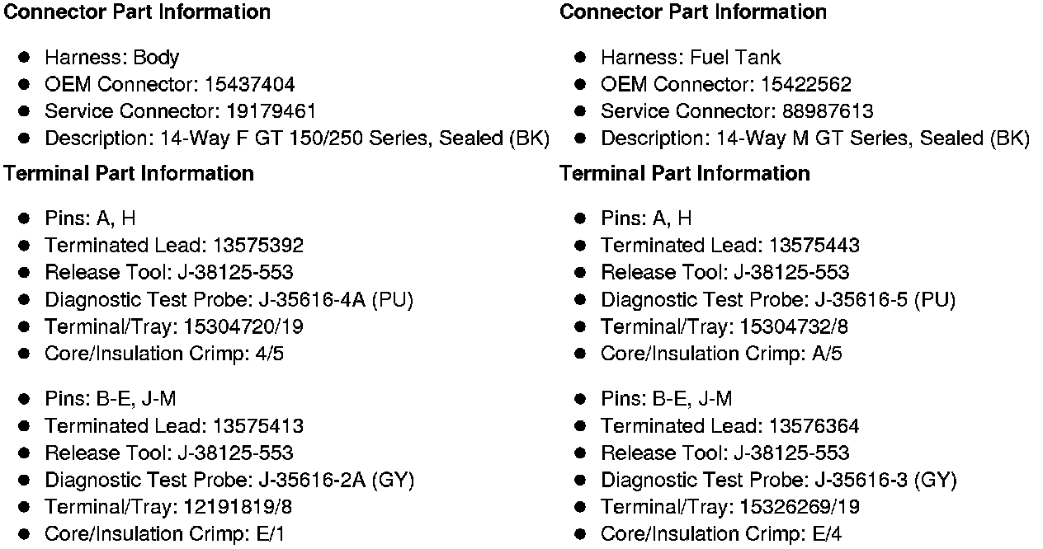Click the Harness: Fuel Tank line
This screenshot has width=1043, height=549.
[690, 58]
